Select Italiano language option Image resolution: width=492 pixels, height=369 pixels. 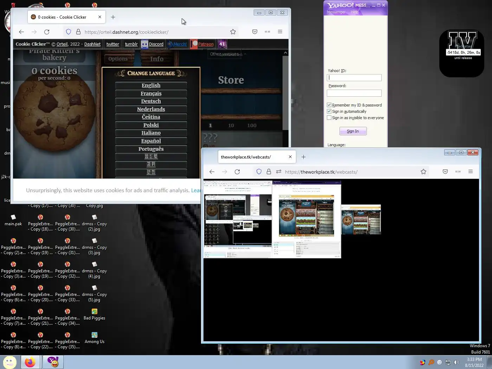coord(151,133)
